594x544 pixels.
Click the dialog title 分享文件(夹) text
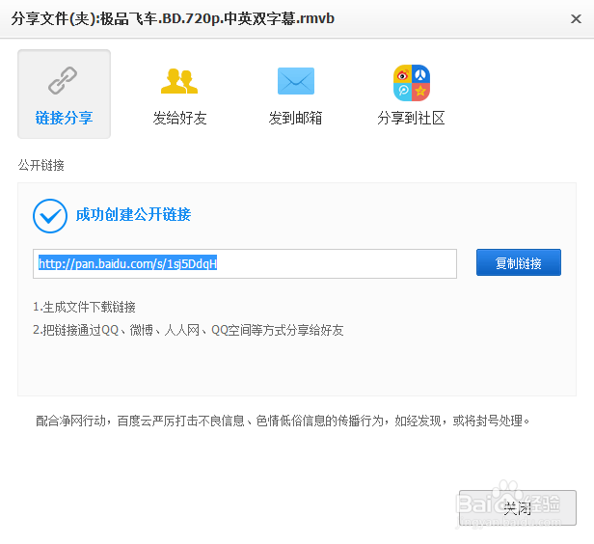click(x=173, y=18)
